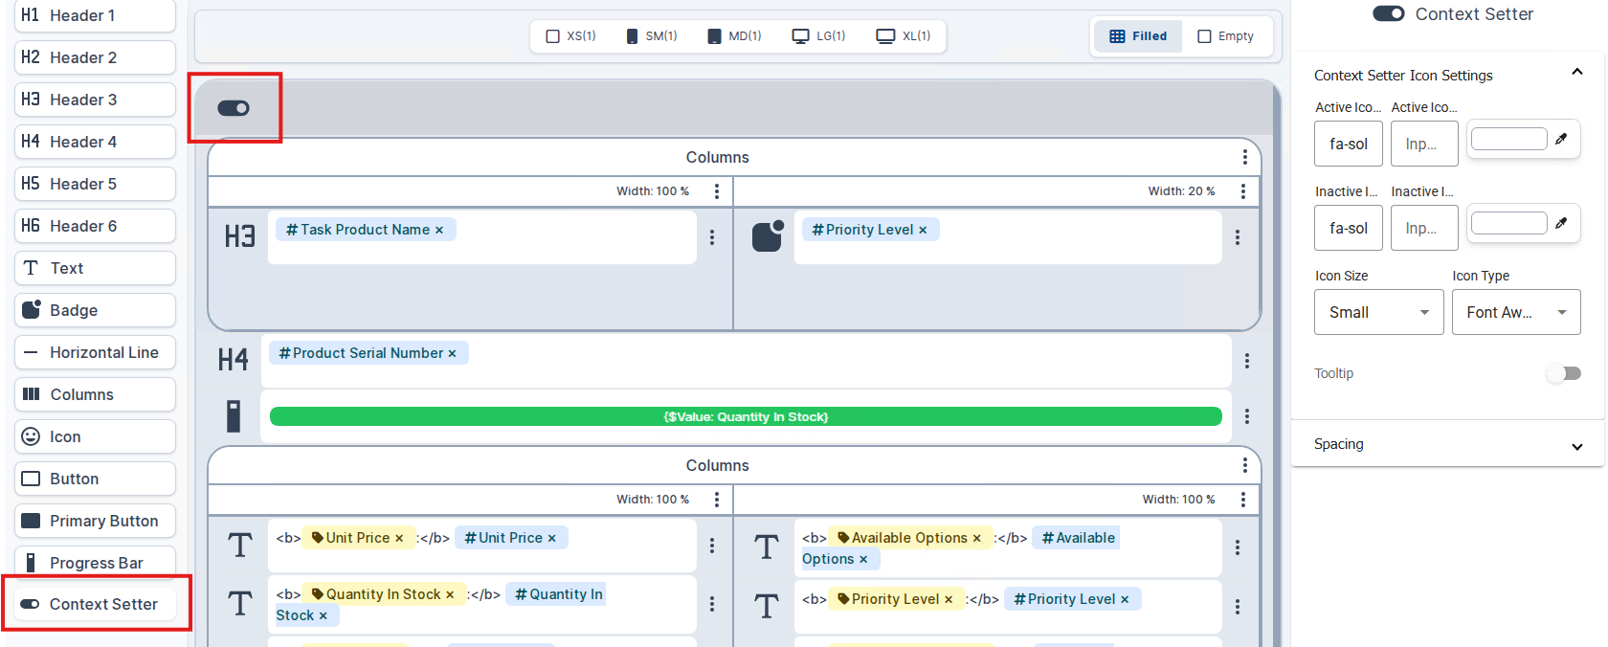
Task: Click Context Setter title toggle icon
Action: point(1389,13)
